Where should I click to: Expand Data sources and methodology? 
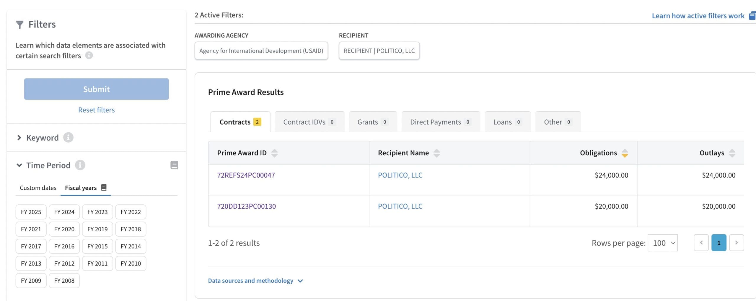point(255,281)
